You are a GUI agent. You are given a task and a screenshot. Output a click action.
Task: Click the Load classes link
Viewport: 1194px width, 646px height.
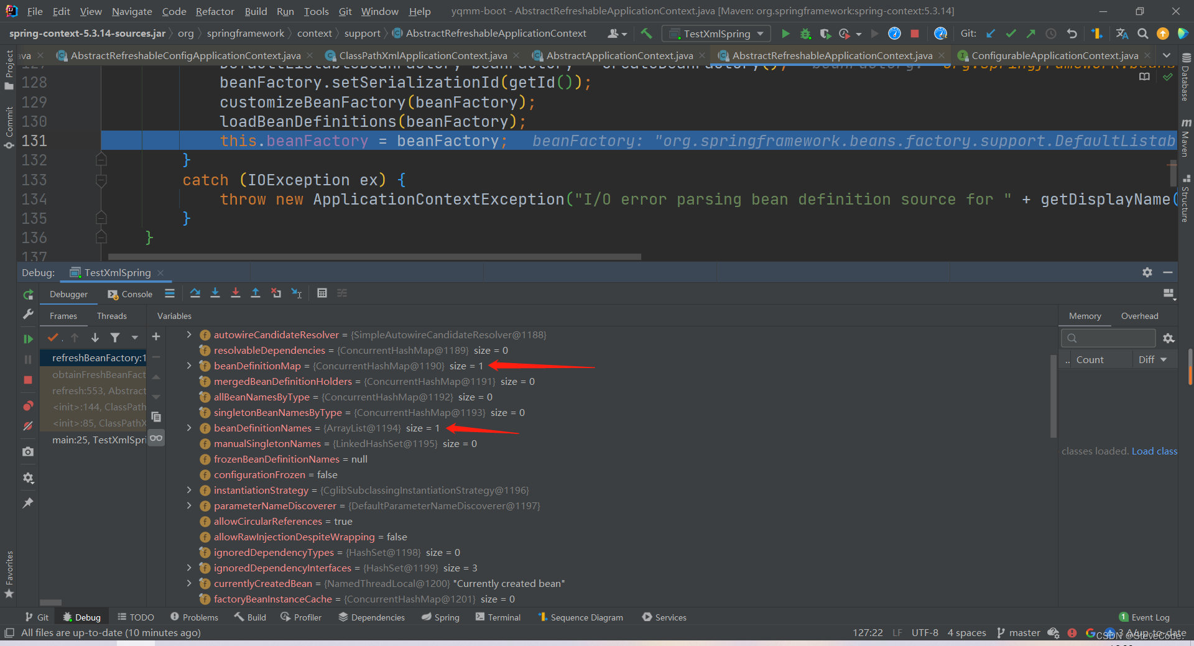(x=1154, y=451)
